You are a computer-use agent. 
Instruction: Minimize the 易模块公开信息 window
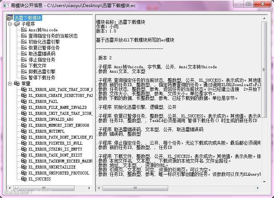[239, 4]
